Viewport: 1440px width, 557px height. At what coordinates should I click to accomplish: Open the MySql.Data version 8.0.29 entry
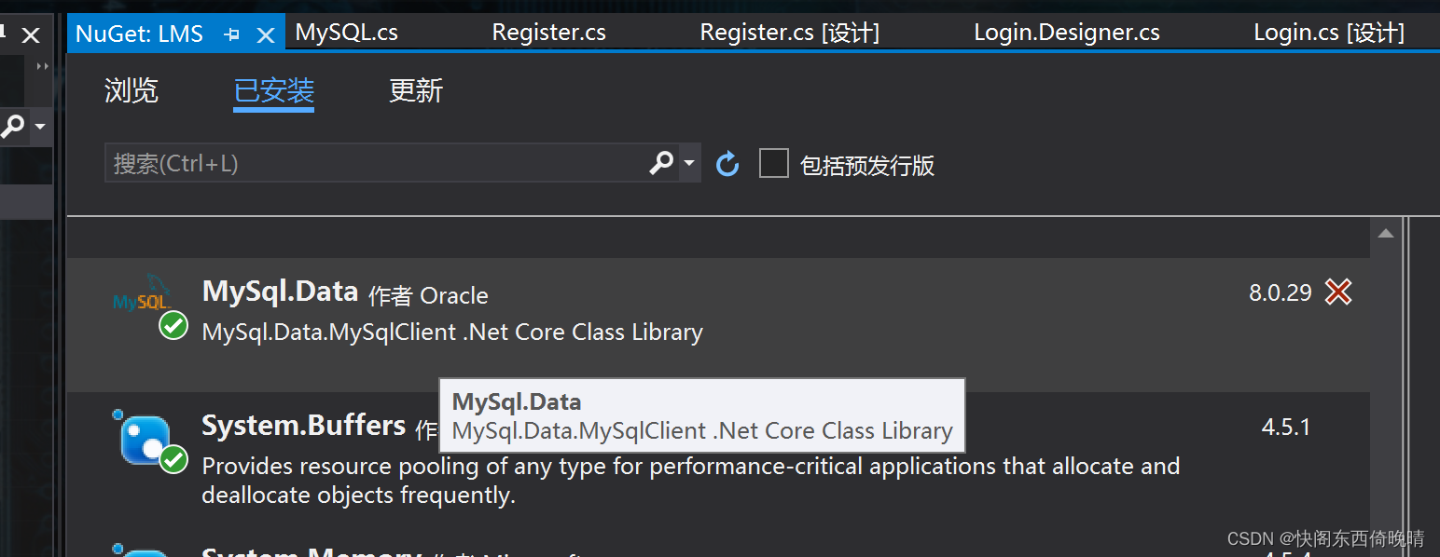[x=1281, y=292]
